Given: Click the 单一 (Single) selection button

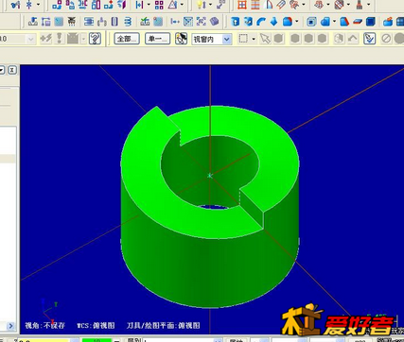Looking at the screenshot, I should [x=157, y=39].
